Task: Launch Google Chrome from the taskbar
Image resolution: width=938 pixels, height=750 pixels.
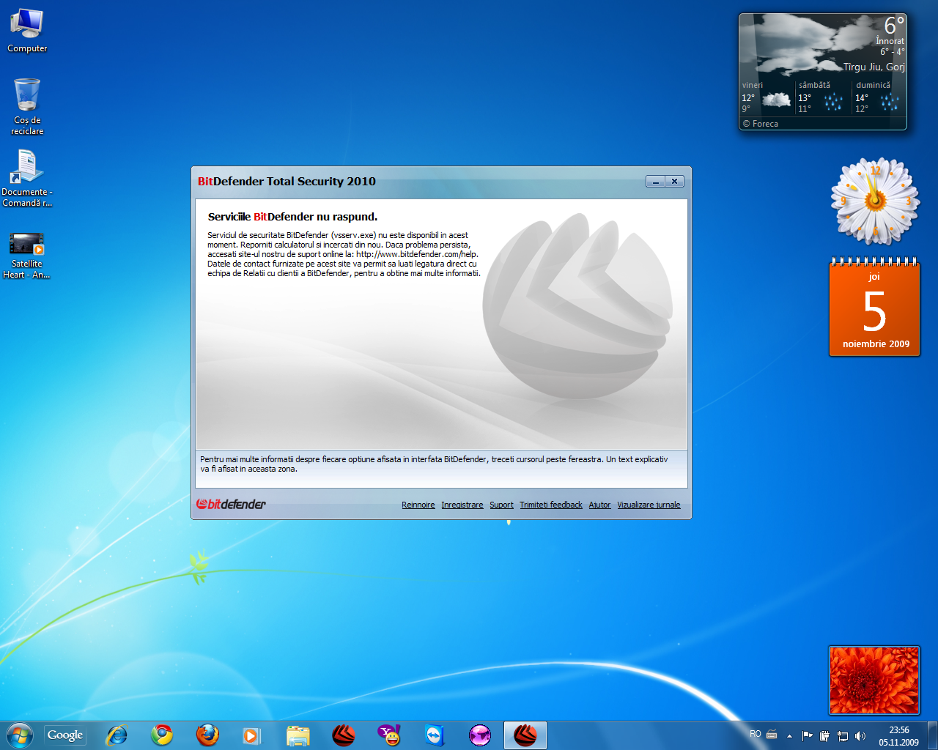Action: (x=162, y=735)
